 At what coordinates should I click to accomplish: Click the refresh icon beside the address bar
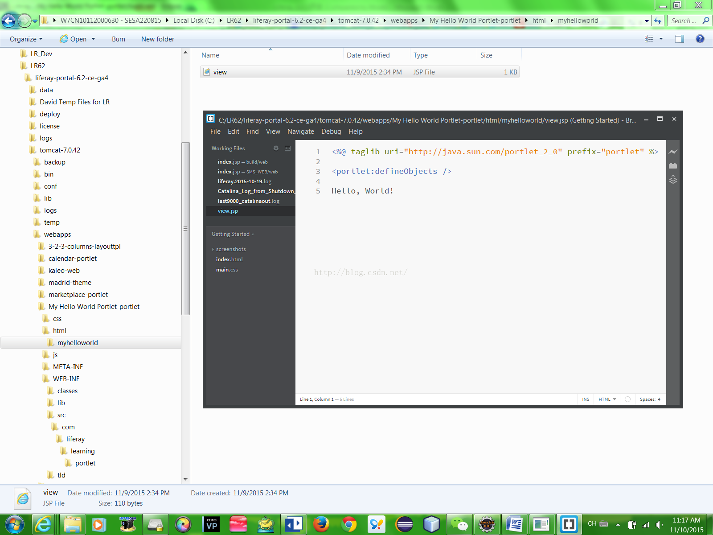click(x=657, y=21)
